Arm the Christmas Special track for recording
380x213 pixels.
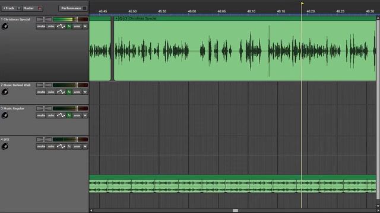(x=77, y=26)
